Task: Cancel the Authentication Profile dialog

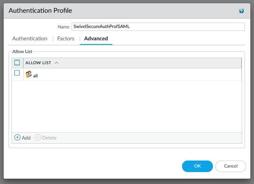Action: [231, 166]
